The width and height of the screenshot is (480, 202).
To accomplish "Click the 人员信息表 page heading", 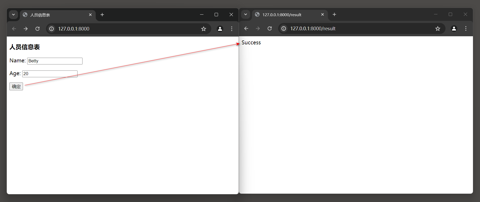I will (25, 47).
